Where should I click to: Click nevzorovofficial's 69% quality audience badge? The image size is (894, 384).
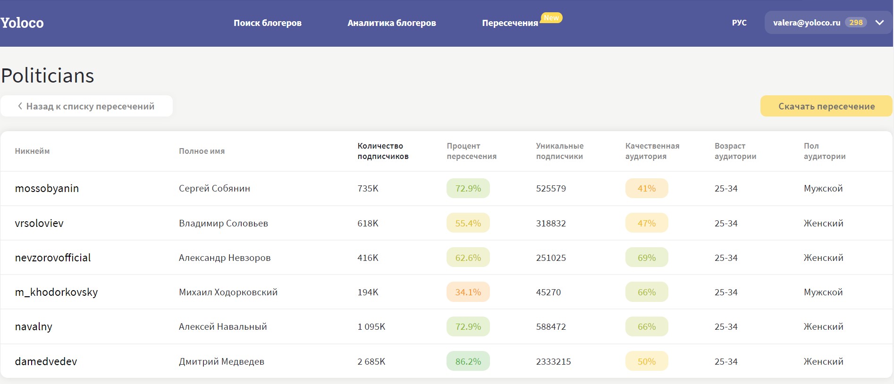point(646,258)
